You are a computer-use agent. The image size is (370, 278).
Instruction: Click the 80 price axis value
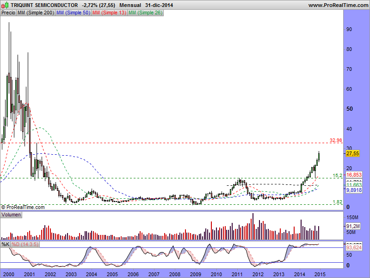[x=349, y=49]
